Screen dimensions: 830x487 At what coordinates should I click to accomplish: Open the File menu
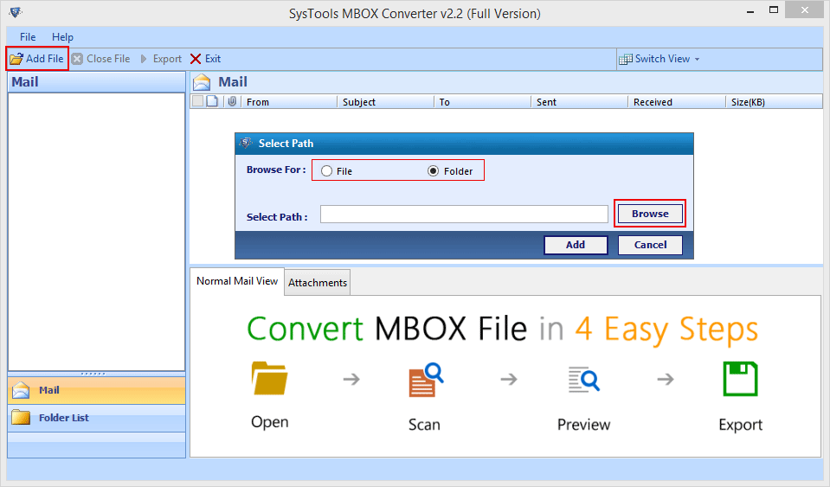(x=28, y=37)
